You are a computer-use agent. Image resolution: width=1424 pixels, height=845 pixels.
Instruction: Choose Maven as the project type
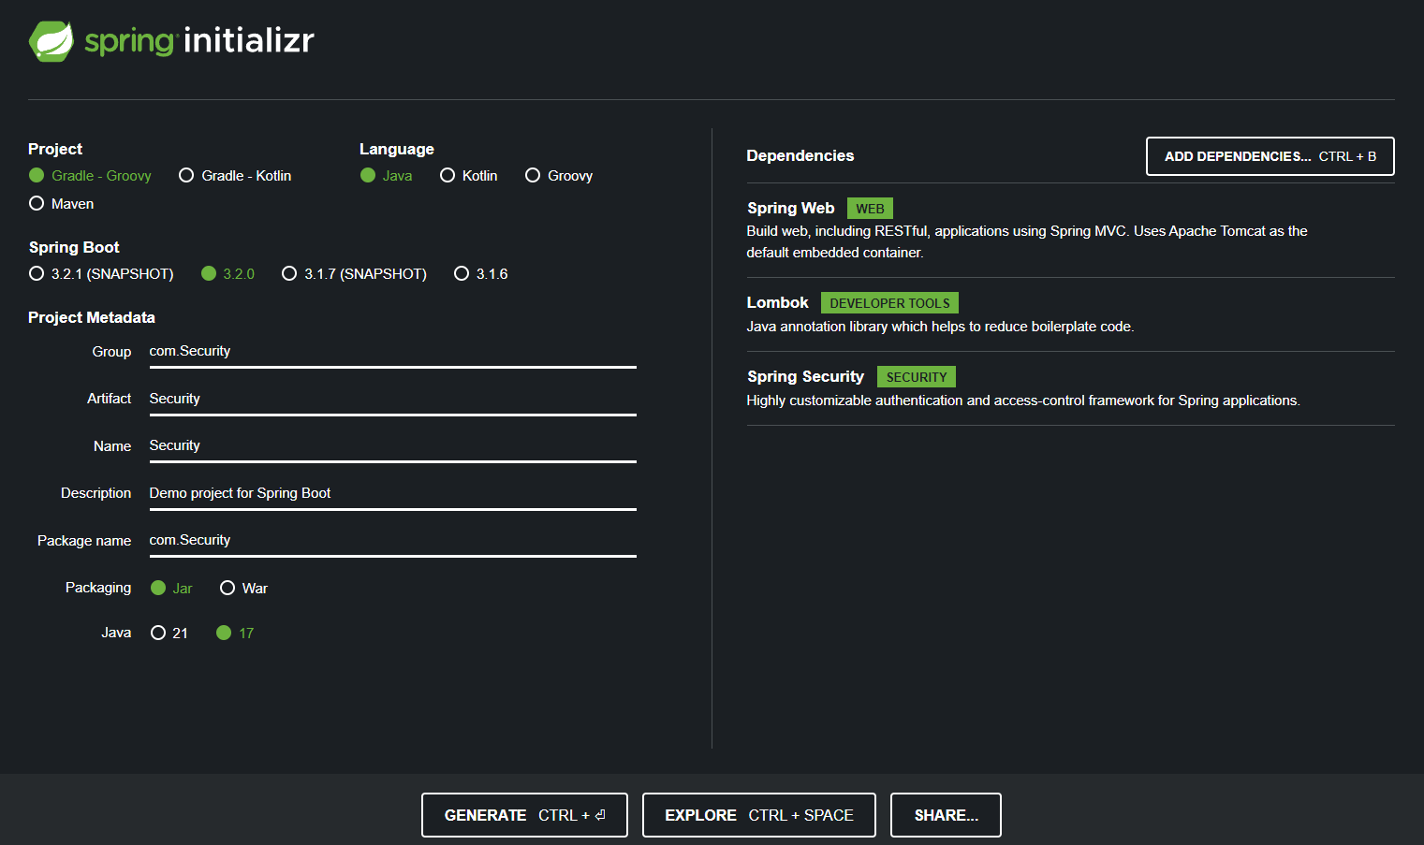tap(62, 204)
